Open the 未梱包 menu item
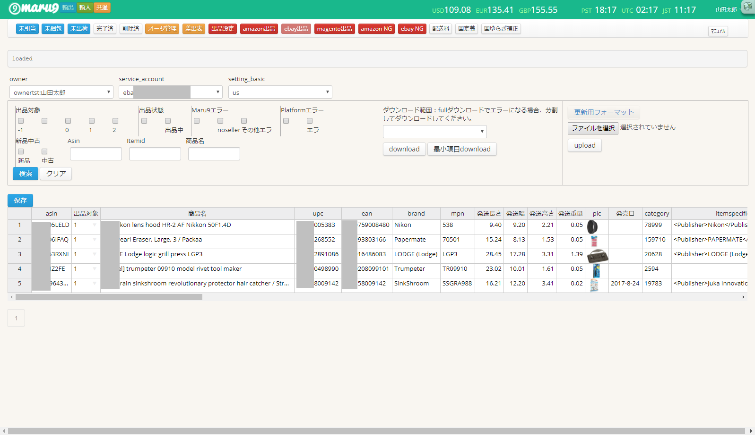This screenshot has width=755, height=435. point(53,29)
